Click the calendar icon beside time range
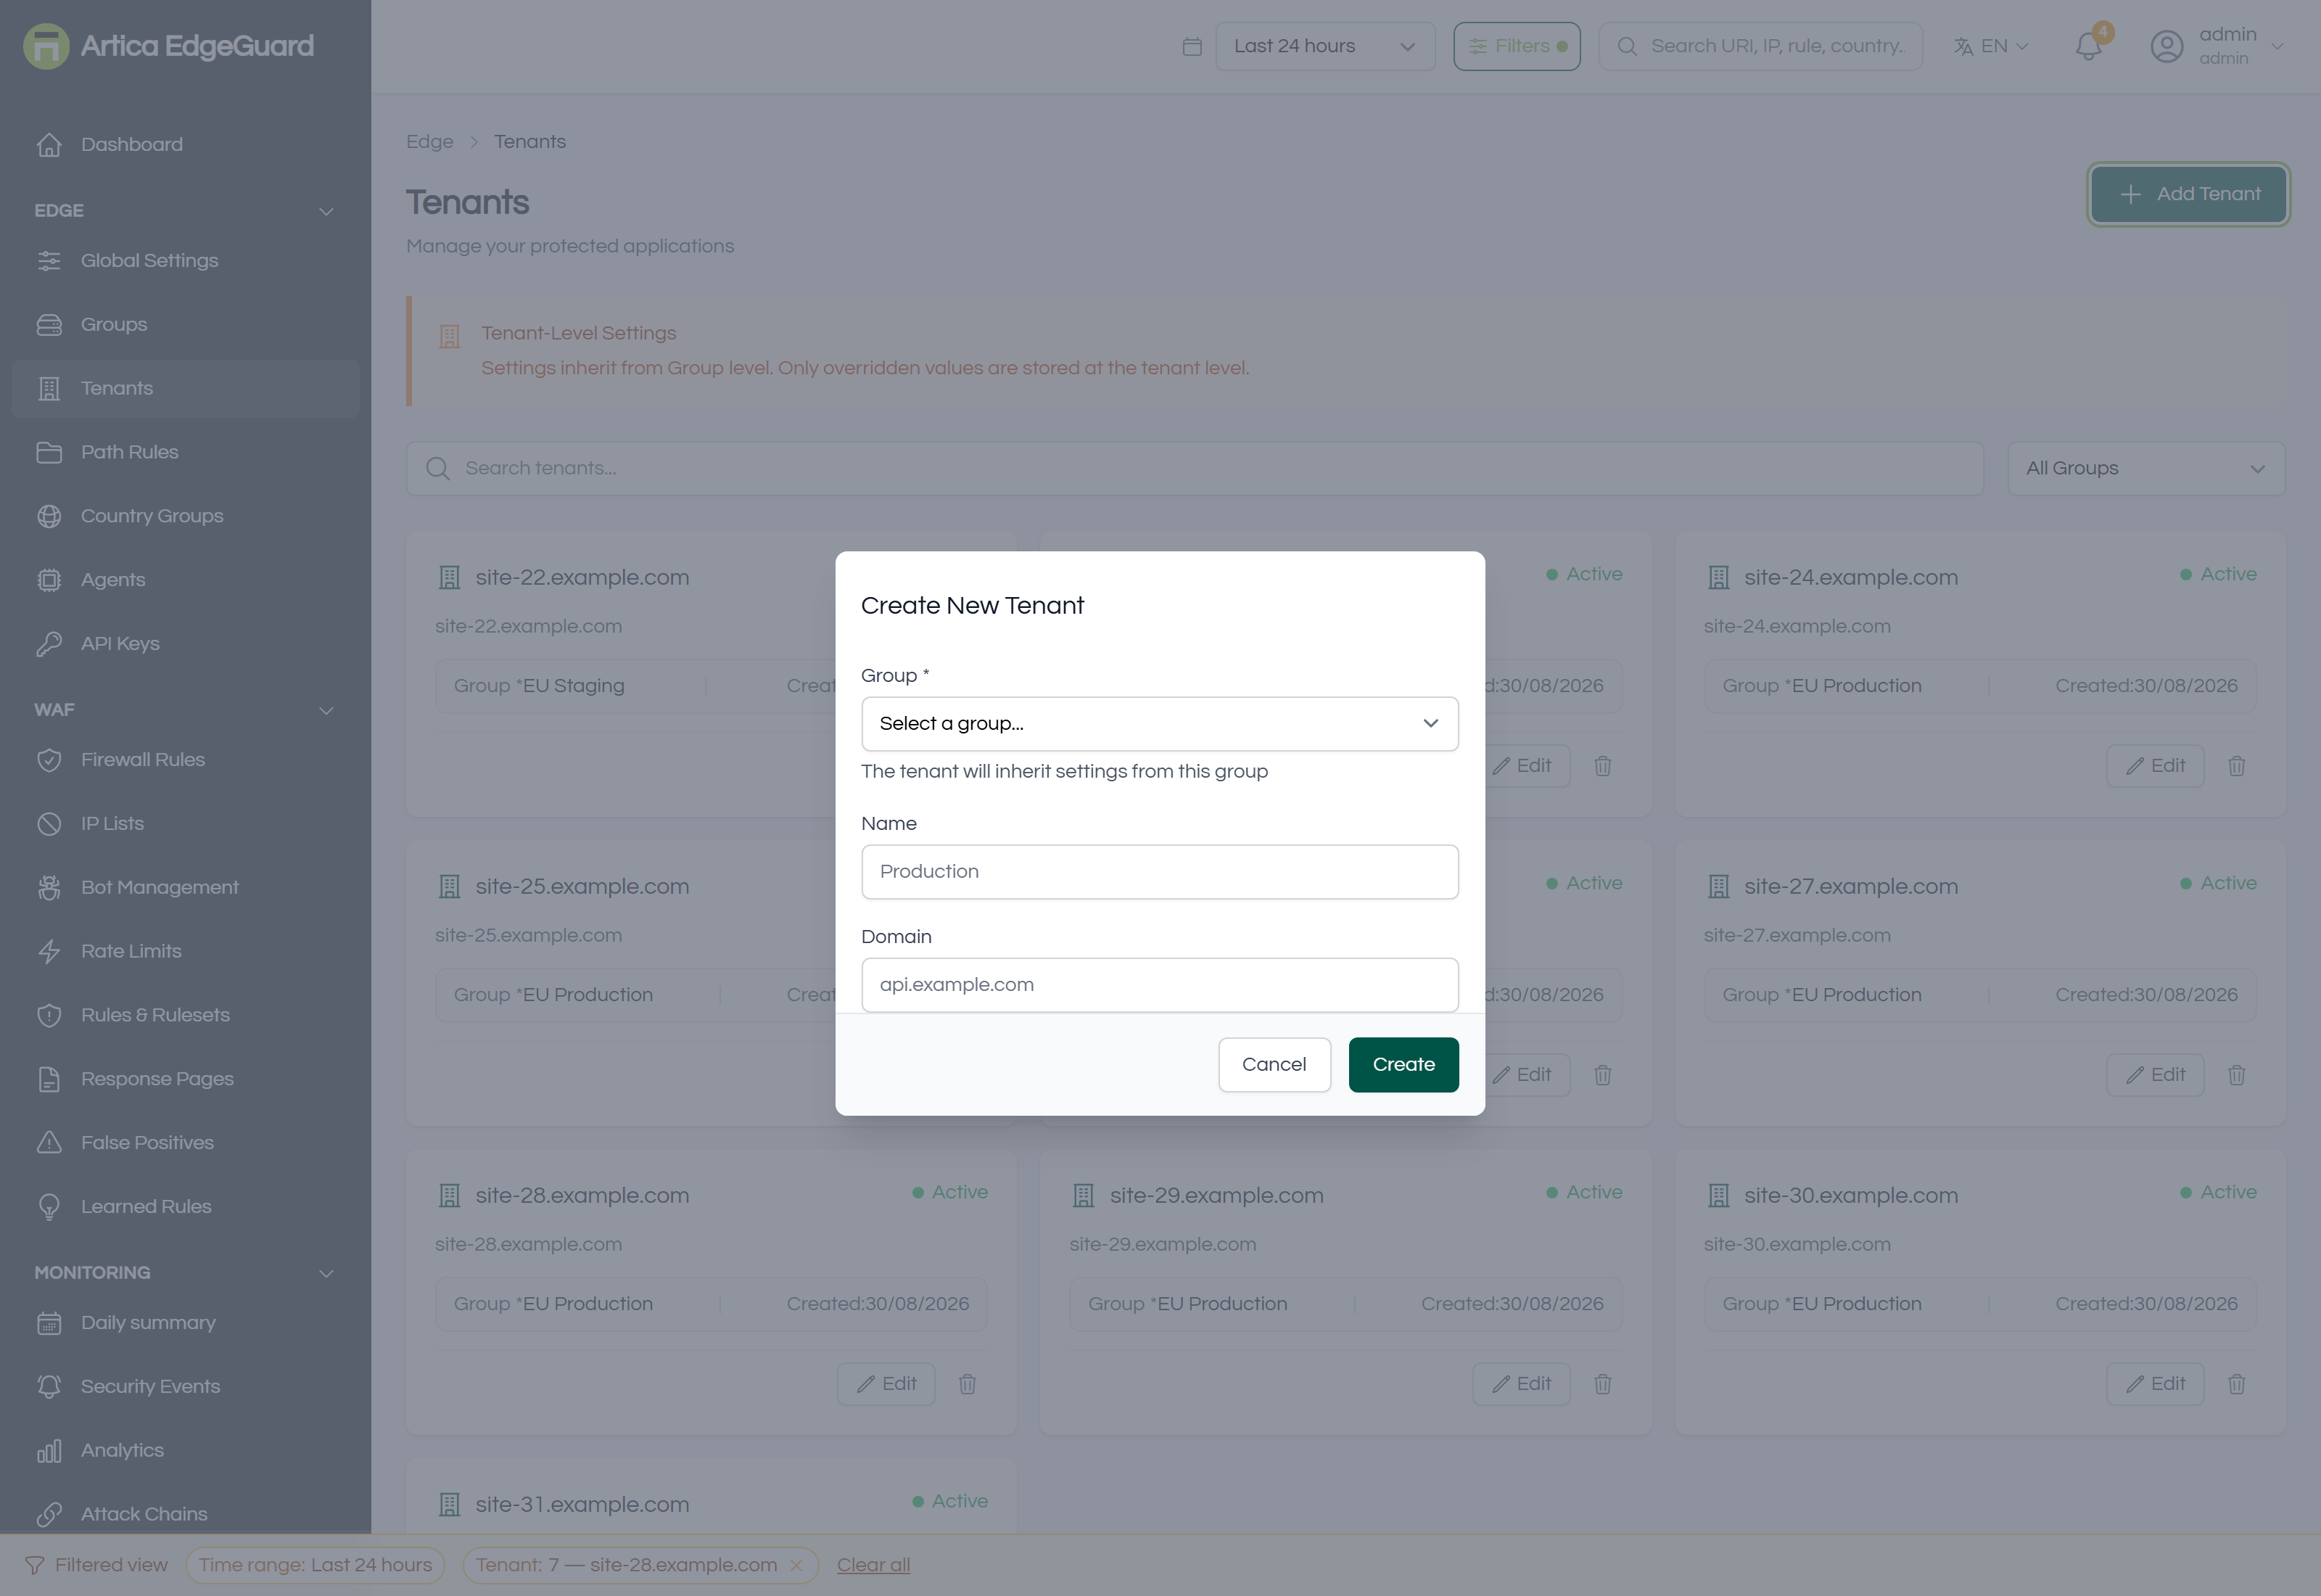This screenshot has height=1596, width=2321. (x=1192, y=46)
